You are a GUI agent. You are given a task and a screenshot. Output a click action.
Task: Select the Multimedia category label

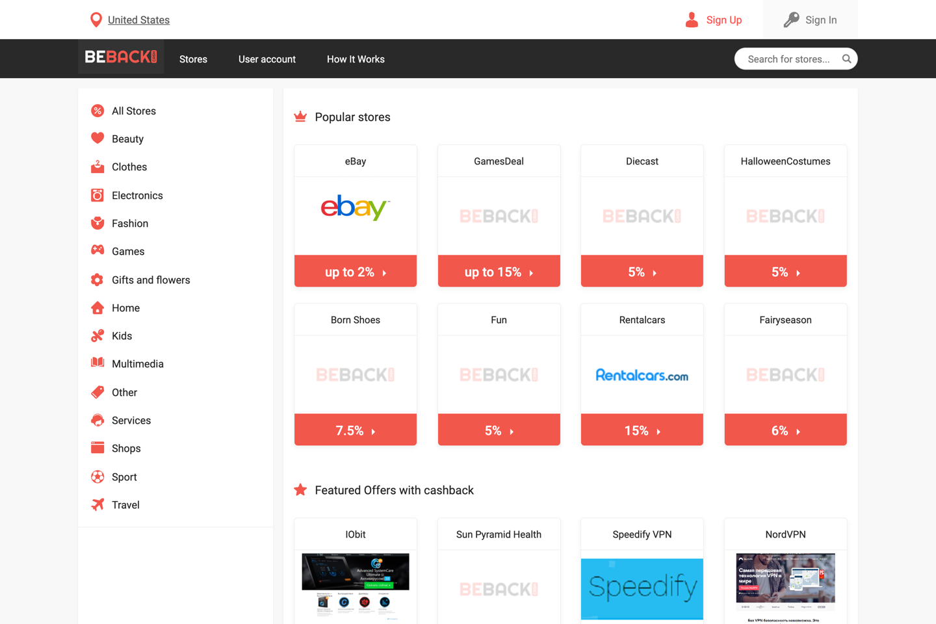(x=138, y=364)
